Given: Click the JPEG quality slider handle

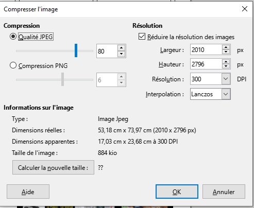Looking at the screenshot, I should [x=76, y=50].
